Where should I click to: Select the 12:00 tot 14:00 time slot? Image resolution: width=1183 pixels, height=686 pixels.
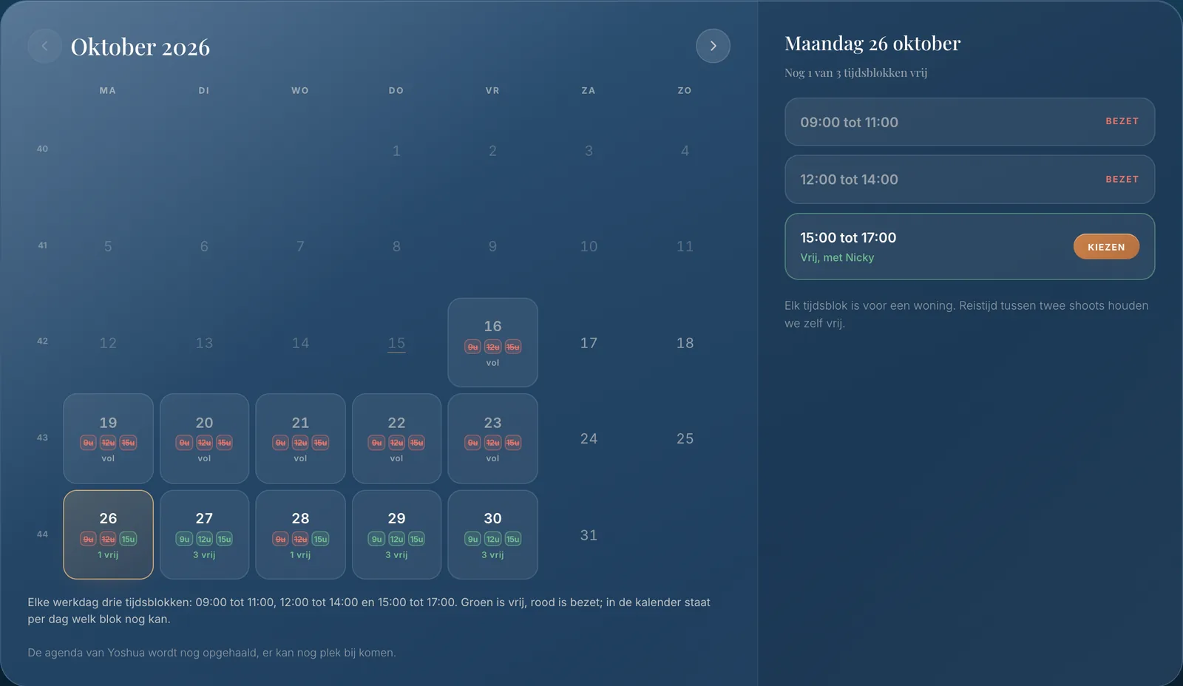click(x=969, y=180)
